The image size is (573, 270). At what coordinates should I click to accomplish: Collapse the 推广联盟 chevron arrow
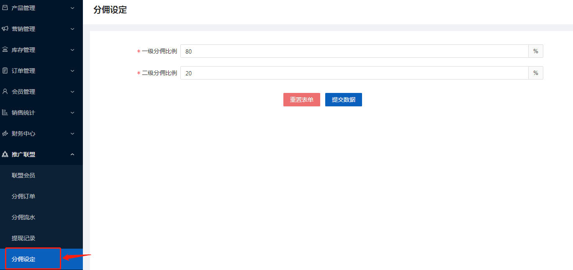coord(72,154)
